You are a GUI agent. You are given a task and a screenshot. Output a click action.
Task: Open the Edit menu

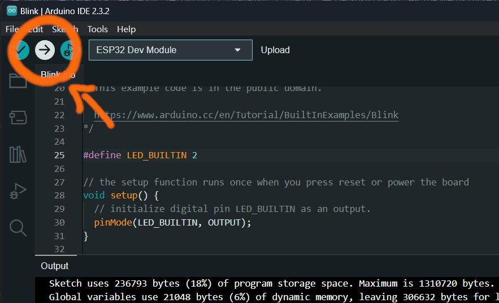point(36,29)
